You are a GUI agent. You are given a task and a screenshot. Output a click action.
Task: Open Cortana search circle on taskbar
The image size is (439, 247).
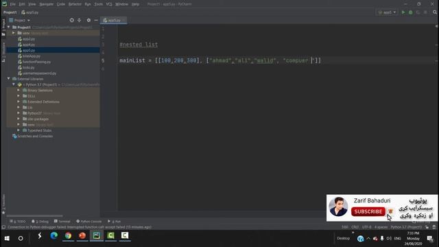[21, 238]
